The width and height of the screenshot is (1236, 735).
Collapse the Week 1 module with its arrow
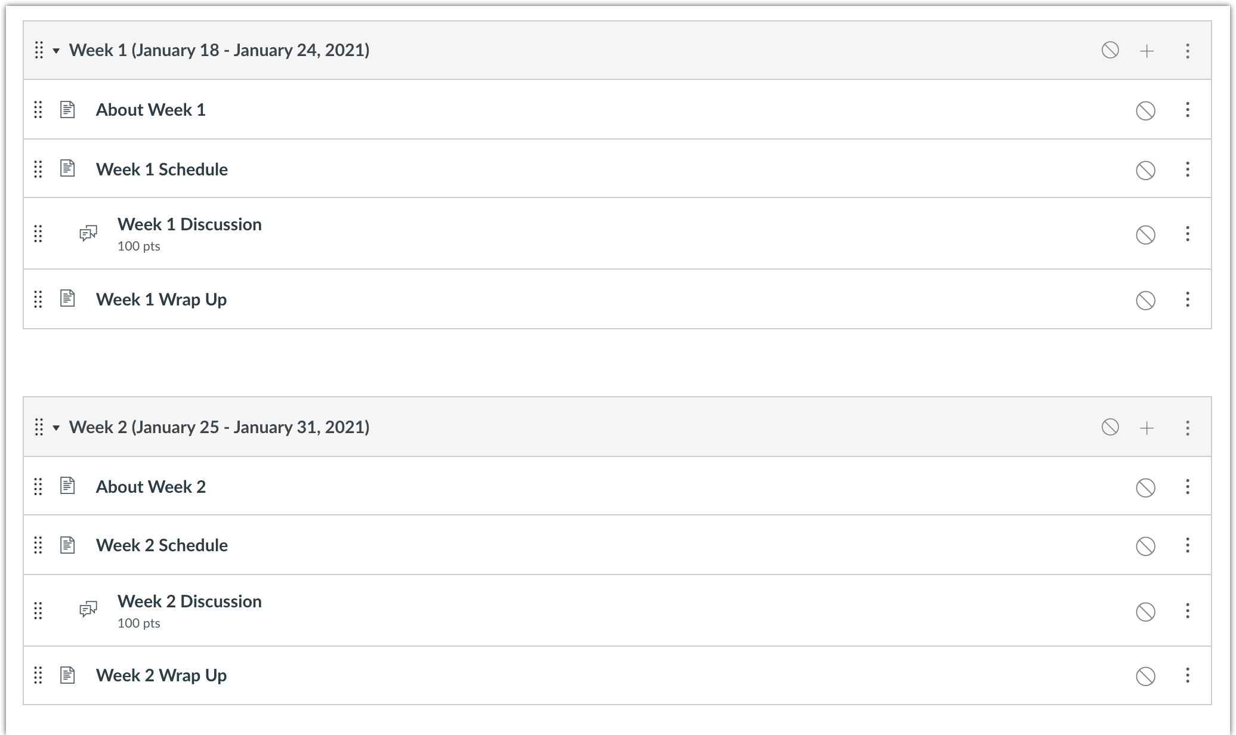coord(56,51)
